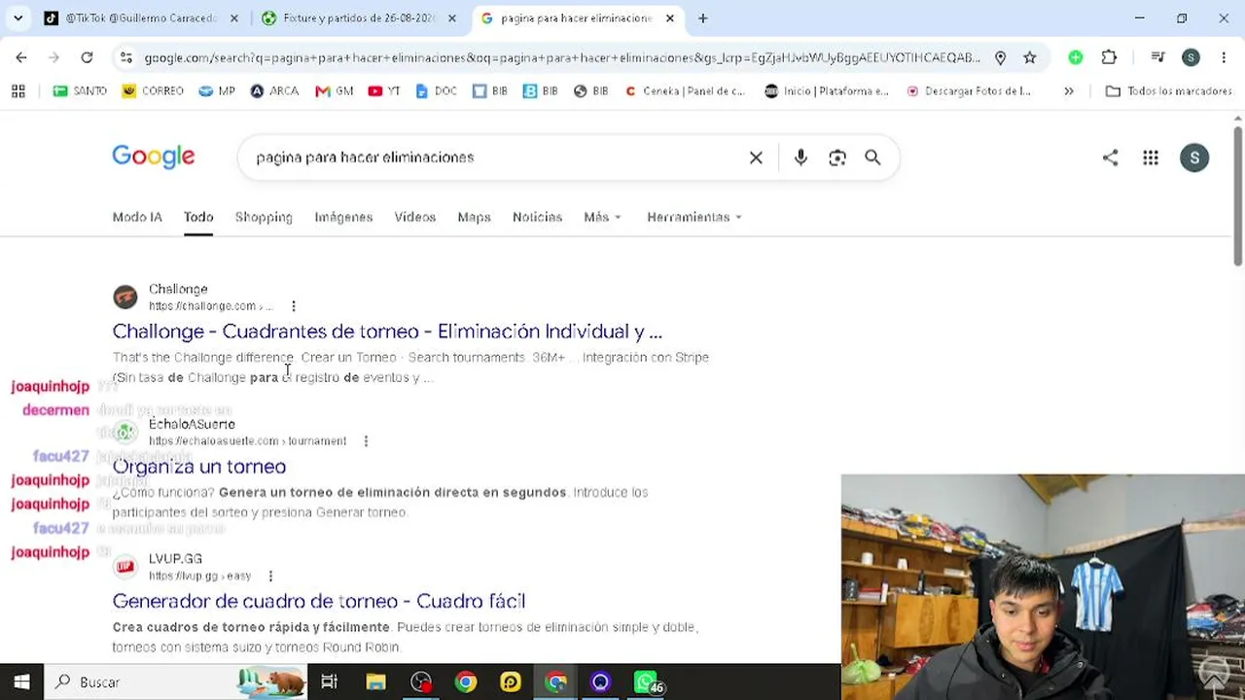
Task: Expand the Herramientas tools dropdown
Action: pyautogui.click(x=694, y=217)
